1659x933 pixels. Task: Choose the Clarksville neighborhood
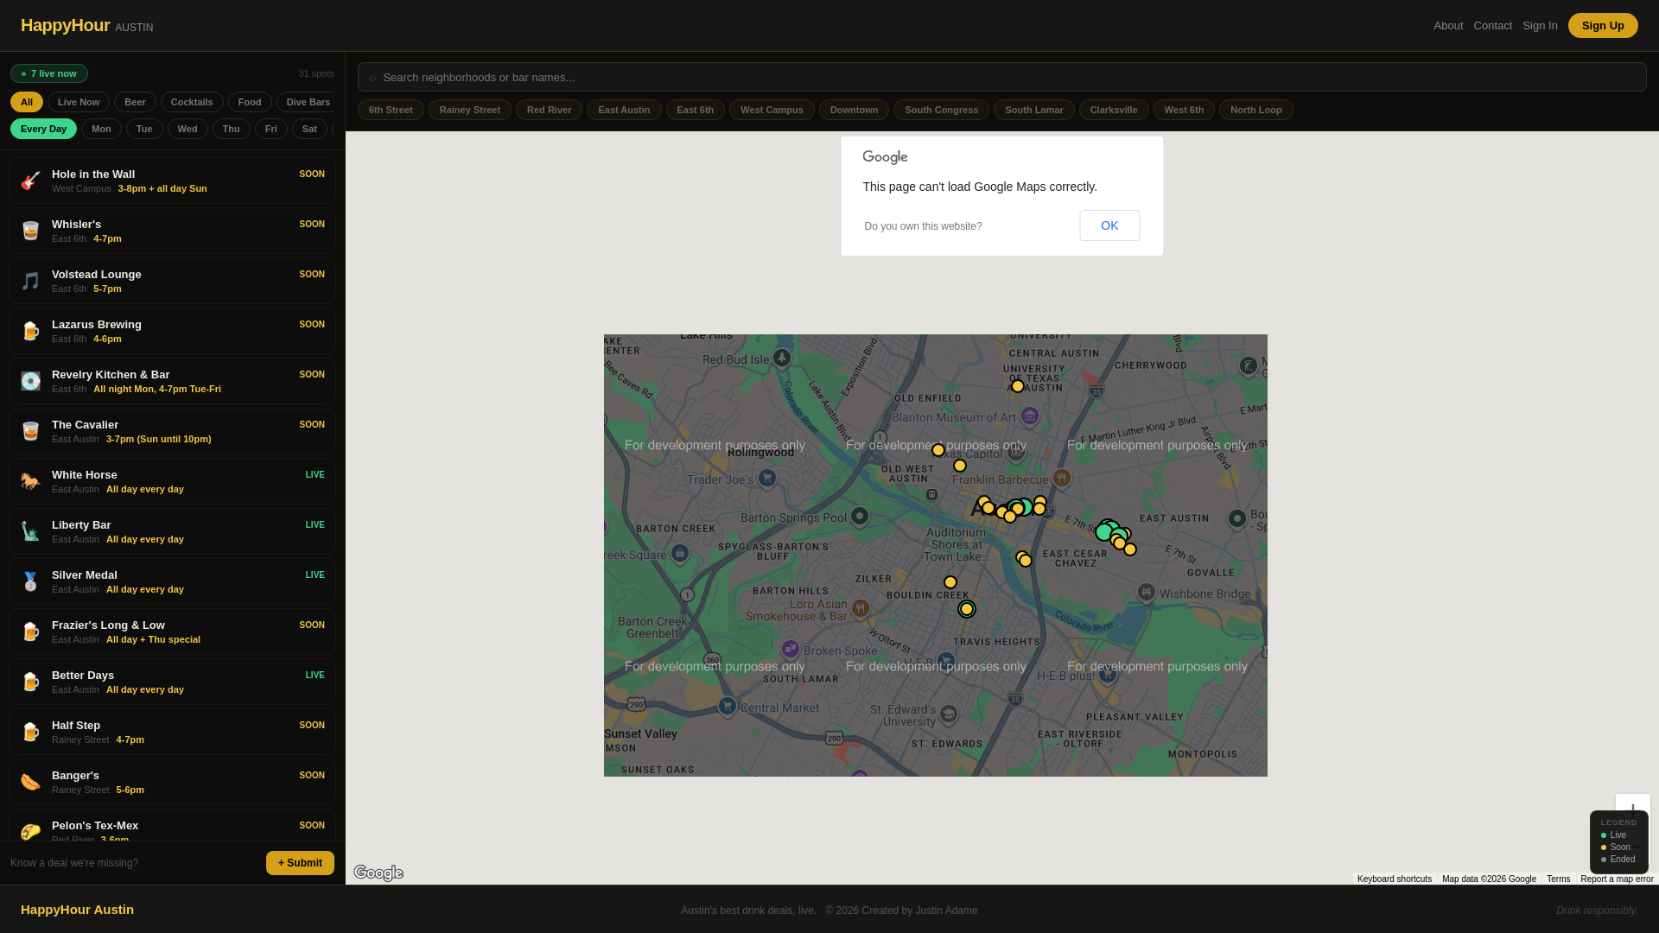[x=1114, y=110]
